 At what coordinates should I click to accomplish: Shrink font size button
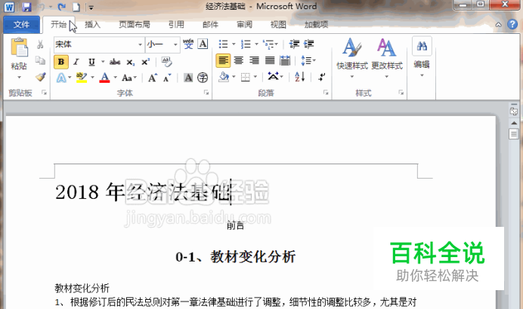click(x=167, y=78)
